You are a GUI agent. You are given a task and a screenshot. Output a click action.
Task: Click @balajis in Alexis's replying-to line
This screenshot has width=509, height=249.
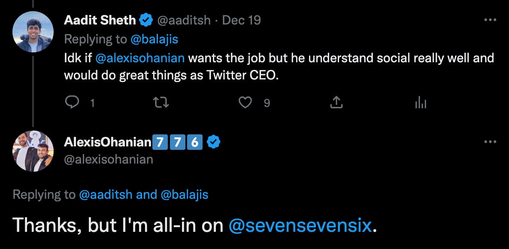pyautogui.click(x=184, y=194)
